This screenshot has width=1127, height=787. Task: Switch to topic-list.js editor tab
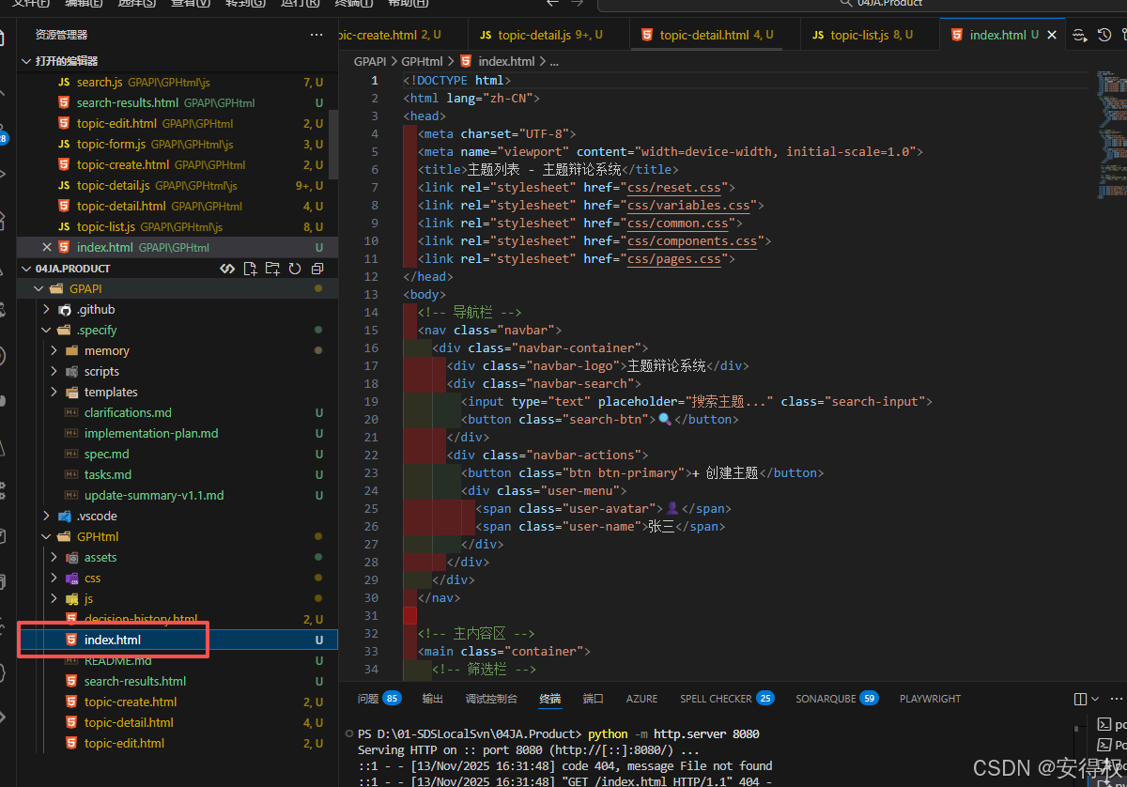point(868,35)
